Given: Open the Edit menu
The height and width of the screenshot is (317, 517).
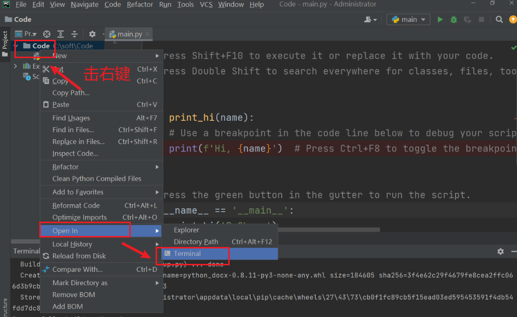Looking at the screenshot, I should (38, 4).
